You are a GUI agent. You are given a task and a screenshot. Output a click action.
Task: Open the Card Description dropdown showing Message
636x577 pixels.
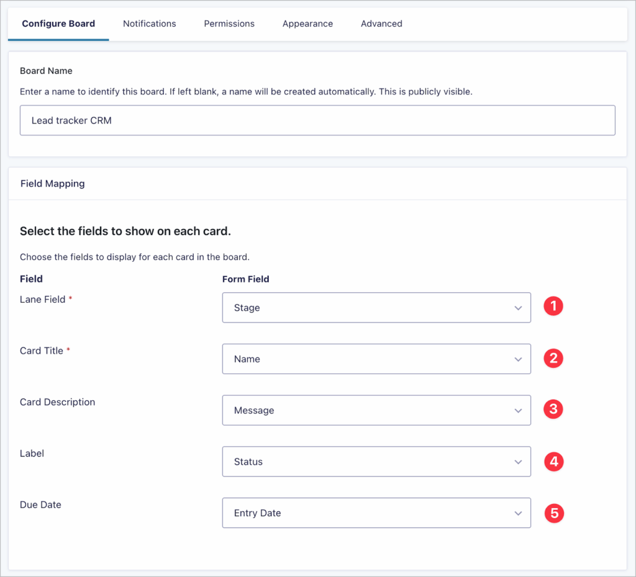tap(376, 410)
